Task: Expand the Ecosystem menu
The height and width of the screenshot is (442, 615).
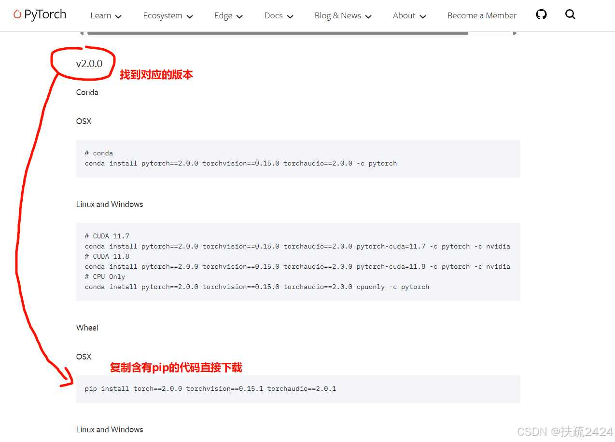Action: point(168,15)
